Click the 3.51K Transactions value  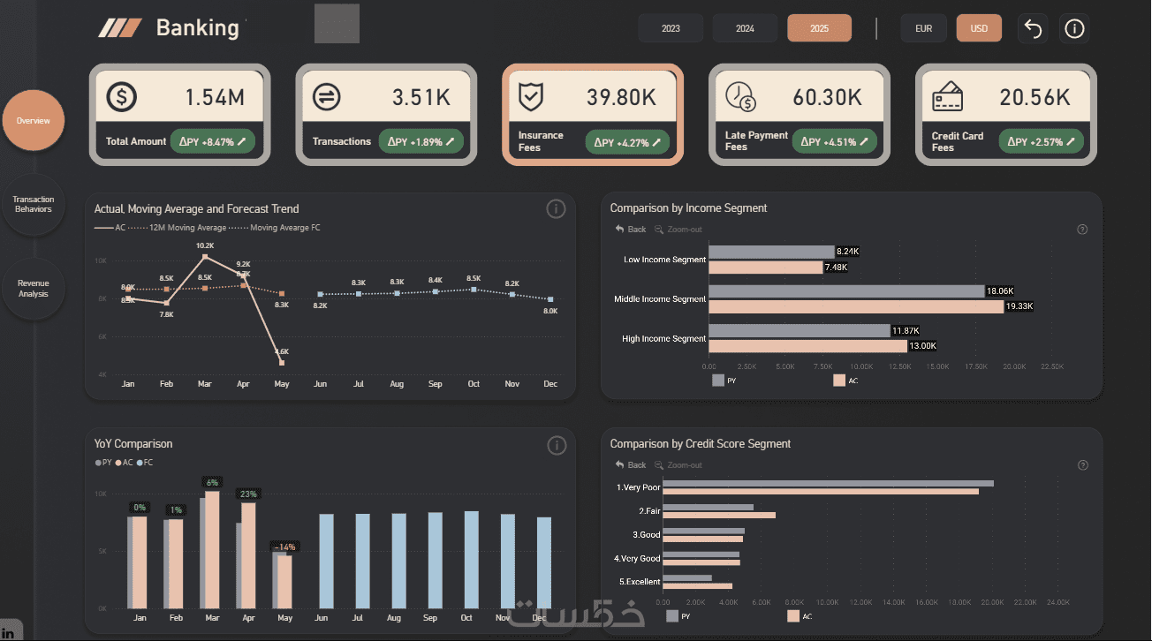[422, 97]
